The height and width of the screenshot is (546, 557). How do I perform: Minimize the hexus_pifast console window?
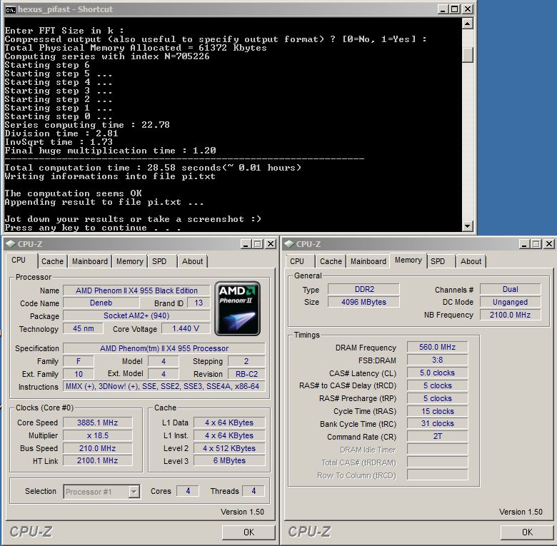point(443,9)
